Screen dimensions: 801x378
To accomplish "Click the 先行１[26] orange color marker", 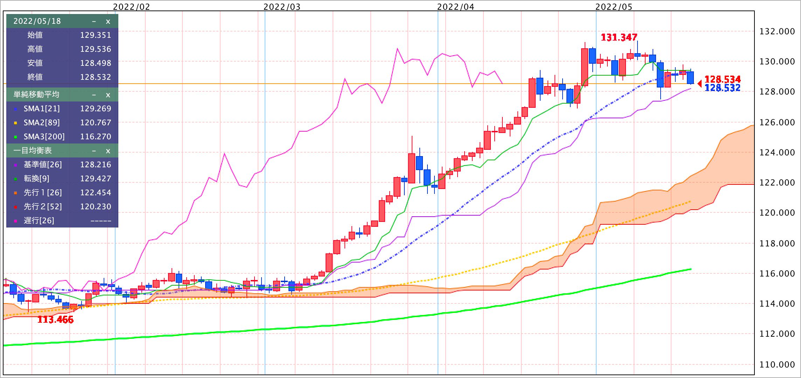I will (x=15, y=193).
